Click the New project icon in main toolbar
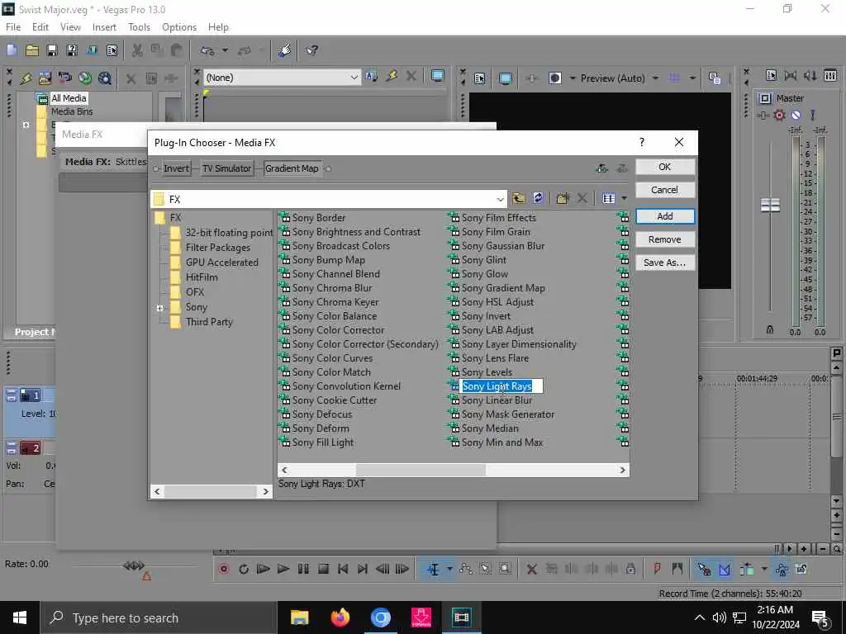 12,50
